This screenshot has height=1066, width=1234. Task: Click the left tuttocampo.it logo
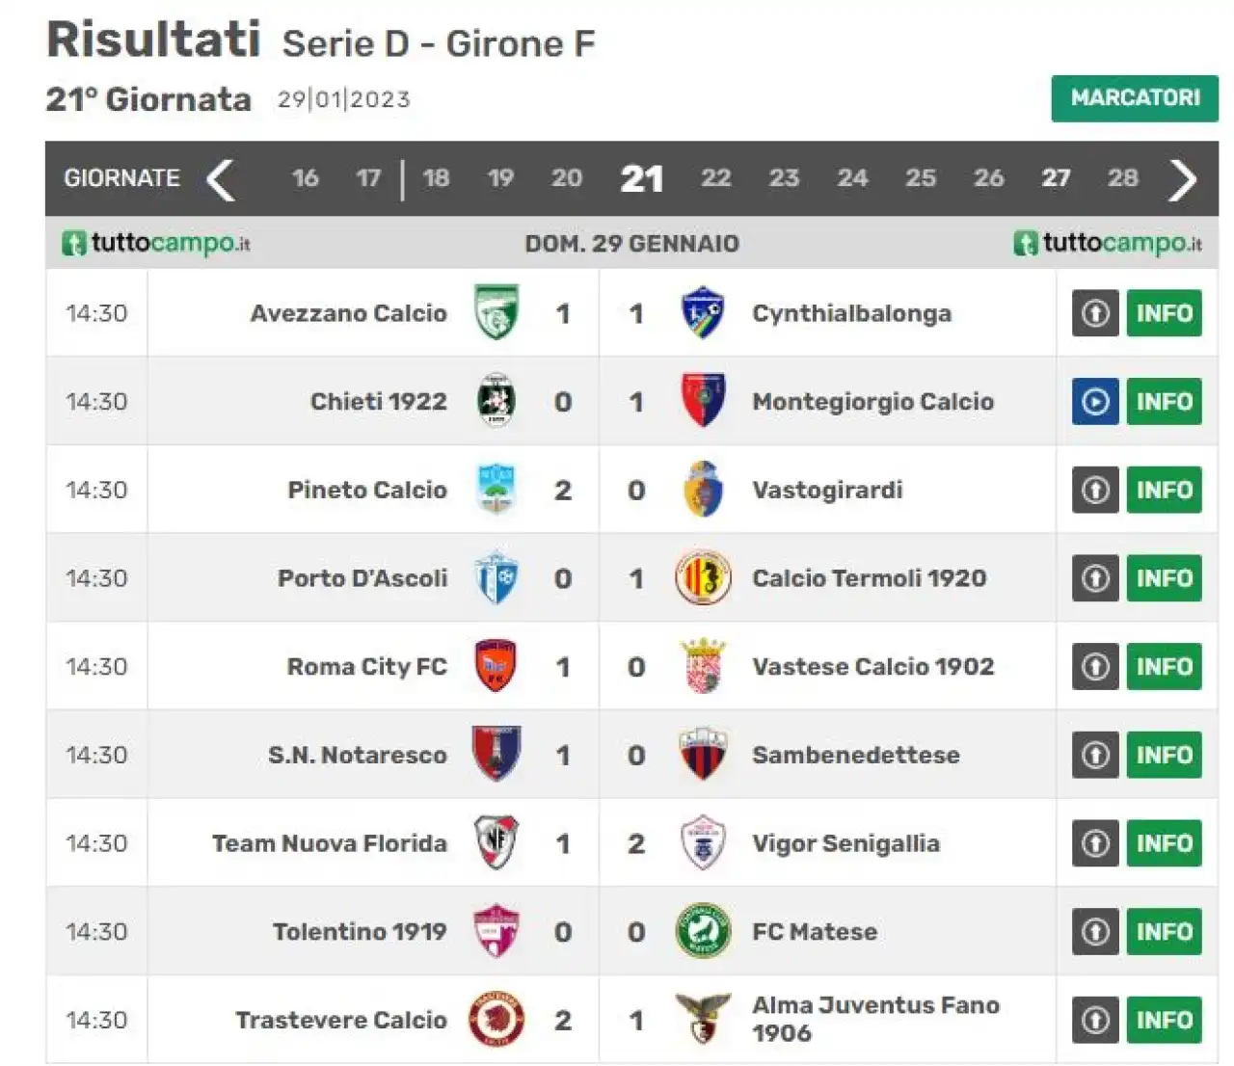156,243
